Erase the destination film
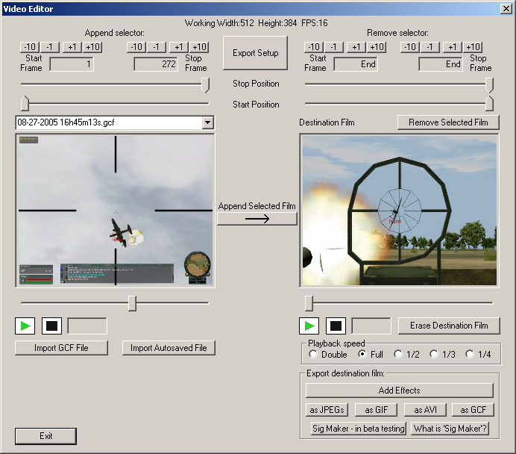This screenshot has height=454, width=516. (x=448, y=326)
